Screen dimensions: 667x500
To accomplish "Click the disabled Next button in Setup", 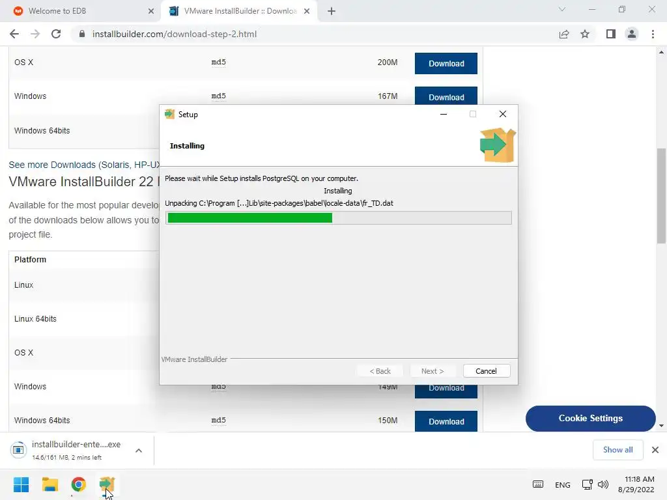I will (433, 370).
